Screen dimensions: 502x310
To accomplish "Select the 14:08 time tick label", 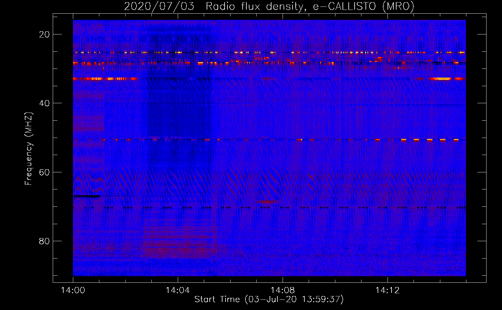I will [283, 290].
